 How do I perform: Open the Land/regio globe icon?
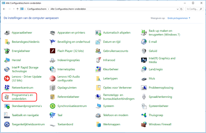click(144, 69)
